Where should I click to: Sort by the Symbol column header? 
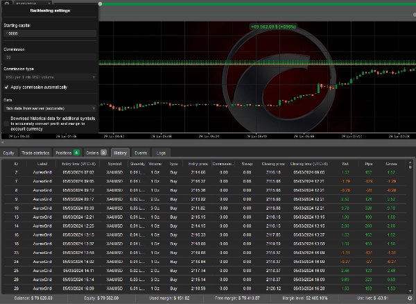coord(114,164)
